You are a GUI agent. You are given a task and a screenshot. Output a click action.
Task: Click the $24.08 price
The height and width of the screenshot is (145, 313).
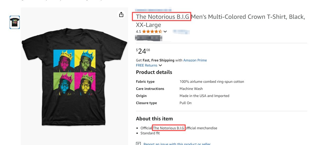point(143,51)
